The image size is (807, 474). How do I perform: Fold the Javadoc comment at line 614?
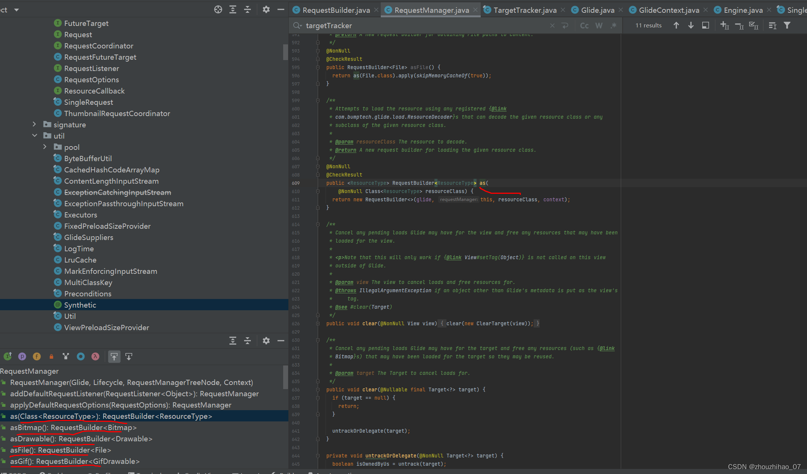coord(318,224)
